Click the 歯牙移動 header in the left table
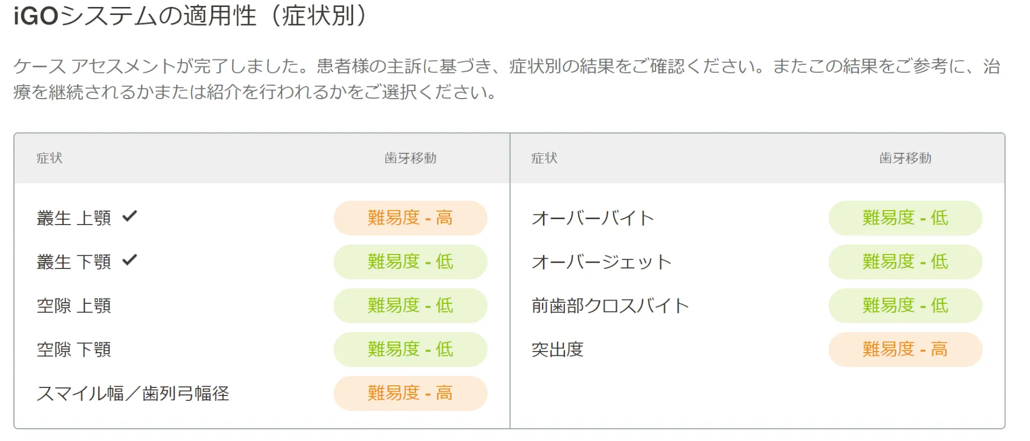 pos(410,158)
